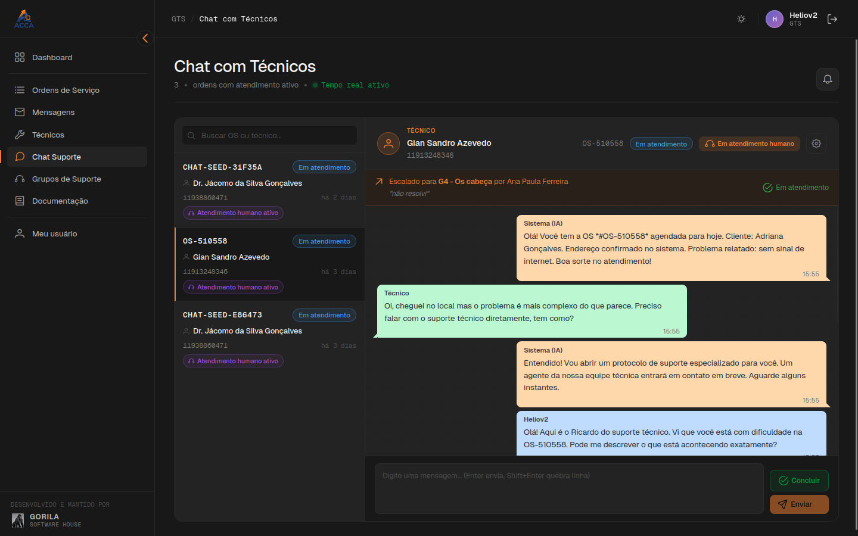Click Em atendimento humano badge in header
Screen dimensions: 858x536
pos(750,144)
